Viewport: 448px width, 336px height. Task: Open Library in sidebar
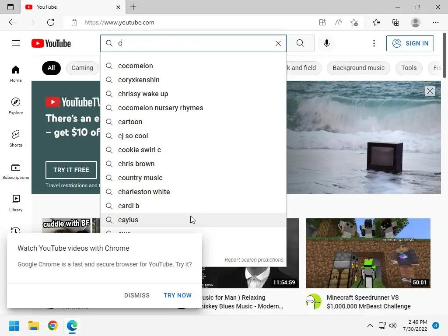pyautogui.click(x=16, y=203)
